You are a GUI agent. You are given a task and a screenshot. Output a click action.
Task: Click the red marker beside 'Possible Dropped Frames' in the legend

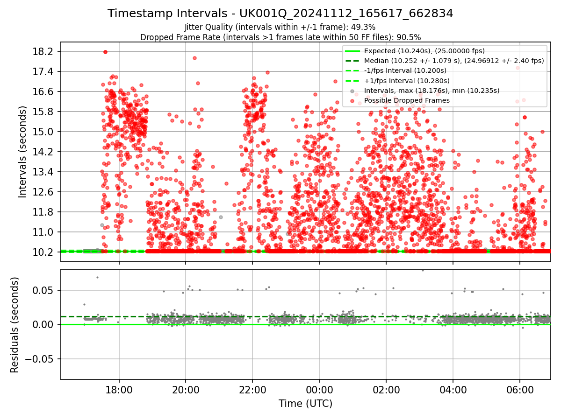coord(352,100)
